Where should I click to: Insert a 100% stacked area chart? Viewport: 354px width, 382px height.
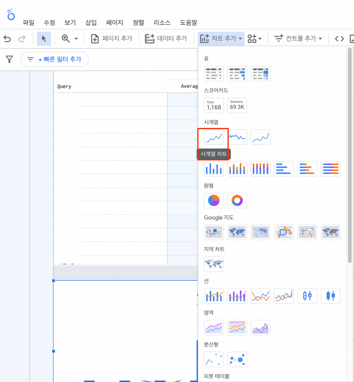(237, 328)
